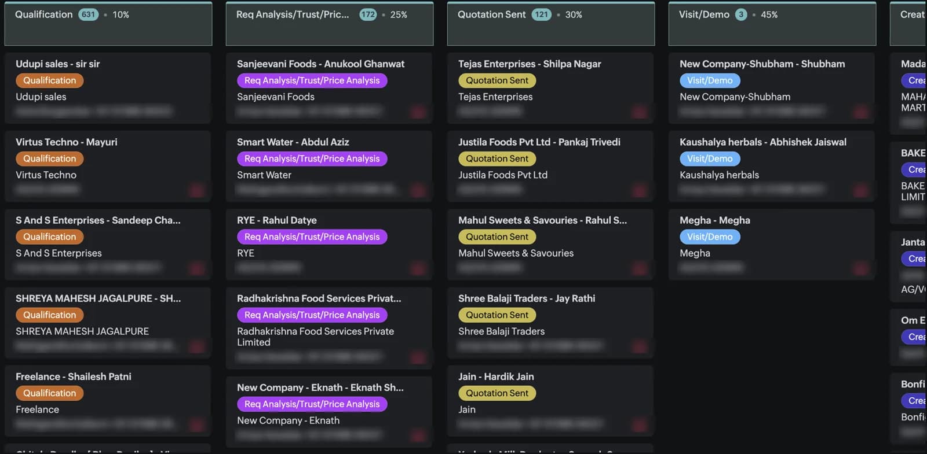This screenshot has width=927, height=454.
Task: Click the 631 count badge on Qualification
Action: pyautogui.click(x=89, y=14)
